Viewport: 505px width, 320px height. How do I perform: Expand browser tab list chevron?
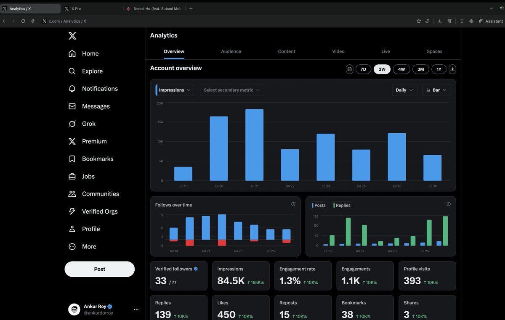tap(491, 8)
